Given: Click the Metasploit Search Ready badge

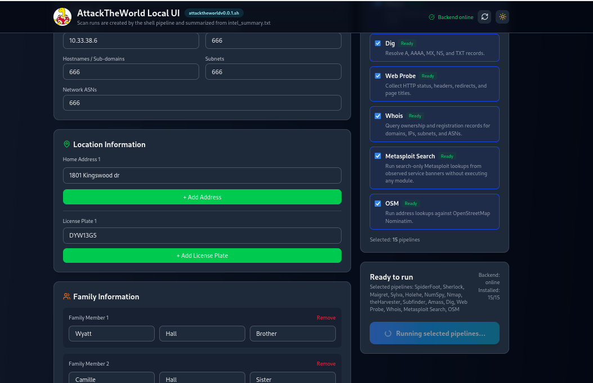Looking at the screenshot, I should (447, 156).
